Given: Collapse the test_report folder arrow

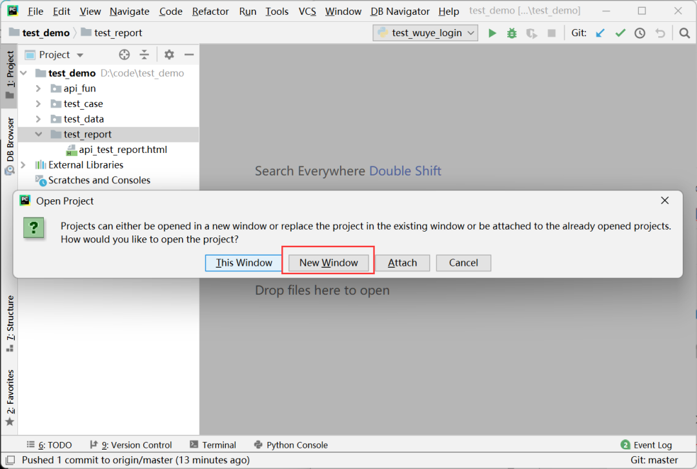Looking at the screenshot, I should pos(39,134).
